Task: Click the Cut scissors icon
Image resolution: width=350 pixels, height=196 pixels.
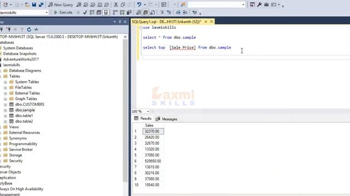Action: [x=115, y=4]
